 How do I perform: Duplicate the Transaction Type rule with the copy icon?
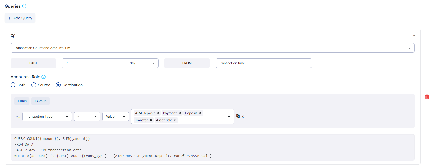238,116
